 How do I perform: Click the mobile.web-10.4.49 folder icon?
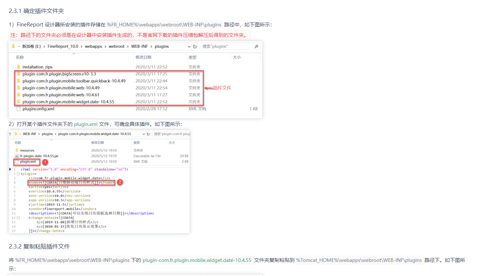(x=18, y=88)
